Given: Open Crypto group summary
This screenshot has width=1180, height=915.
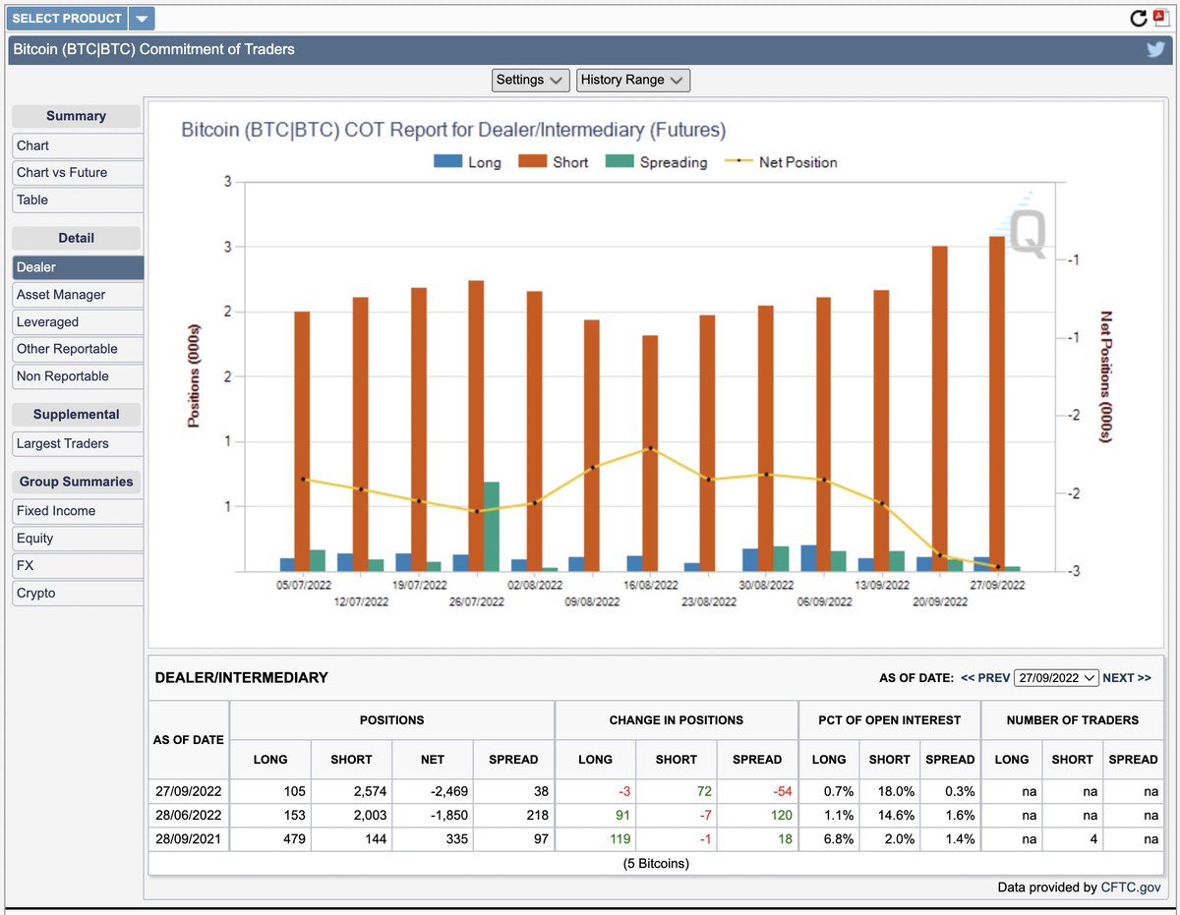Looking at the screenshot, I should point(78,593).
